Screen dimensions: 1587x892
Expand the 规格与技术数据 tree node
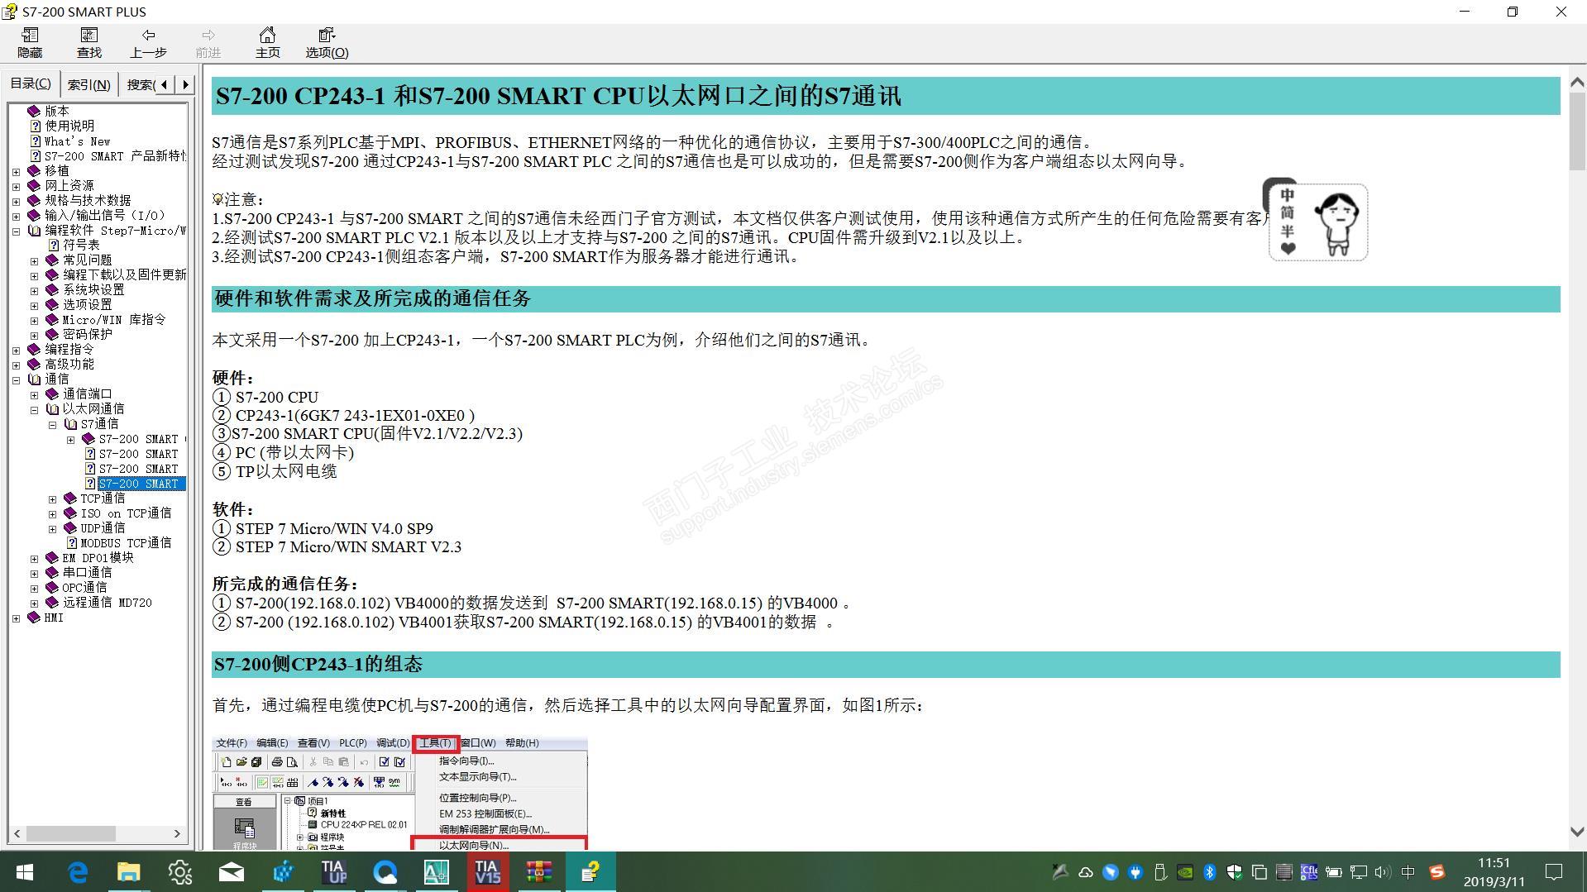[x=16, y=201]
